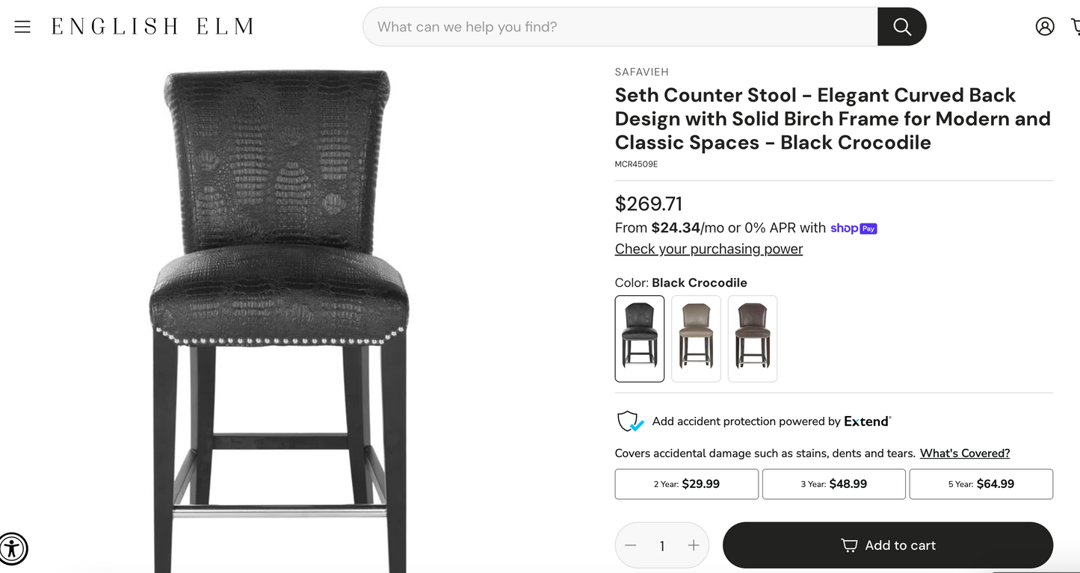
Task: Select the taupe gray stool color swatch
Action: [x=696, y=338]
